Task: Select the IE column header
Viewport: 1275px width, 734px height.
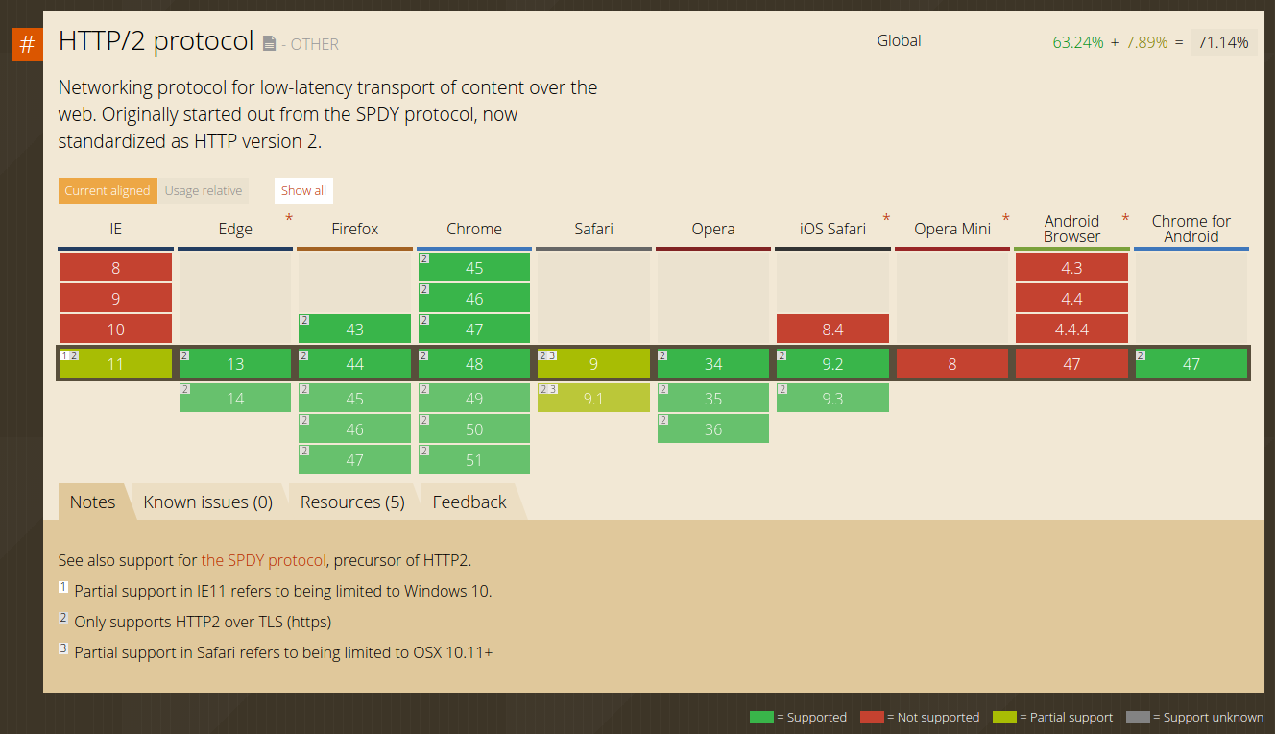Action: coord(115,229)
